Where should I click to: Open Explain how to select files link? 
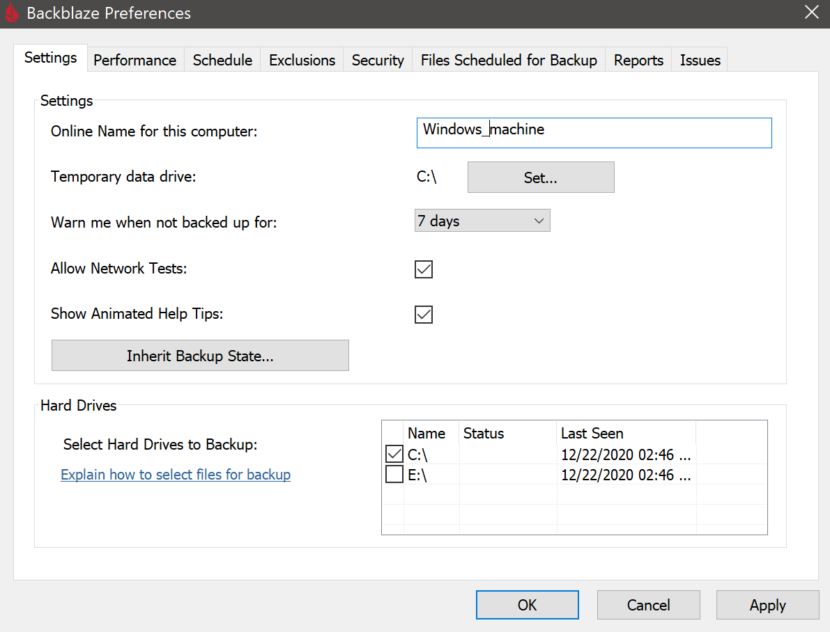point(176,475)
